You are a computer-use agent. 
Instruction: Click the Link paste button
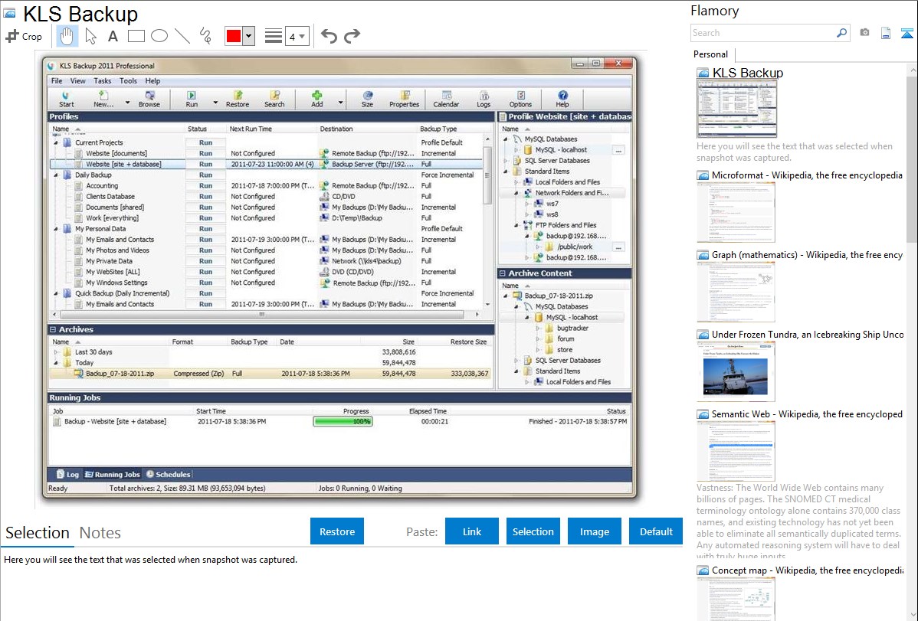coord(472,531)
